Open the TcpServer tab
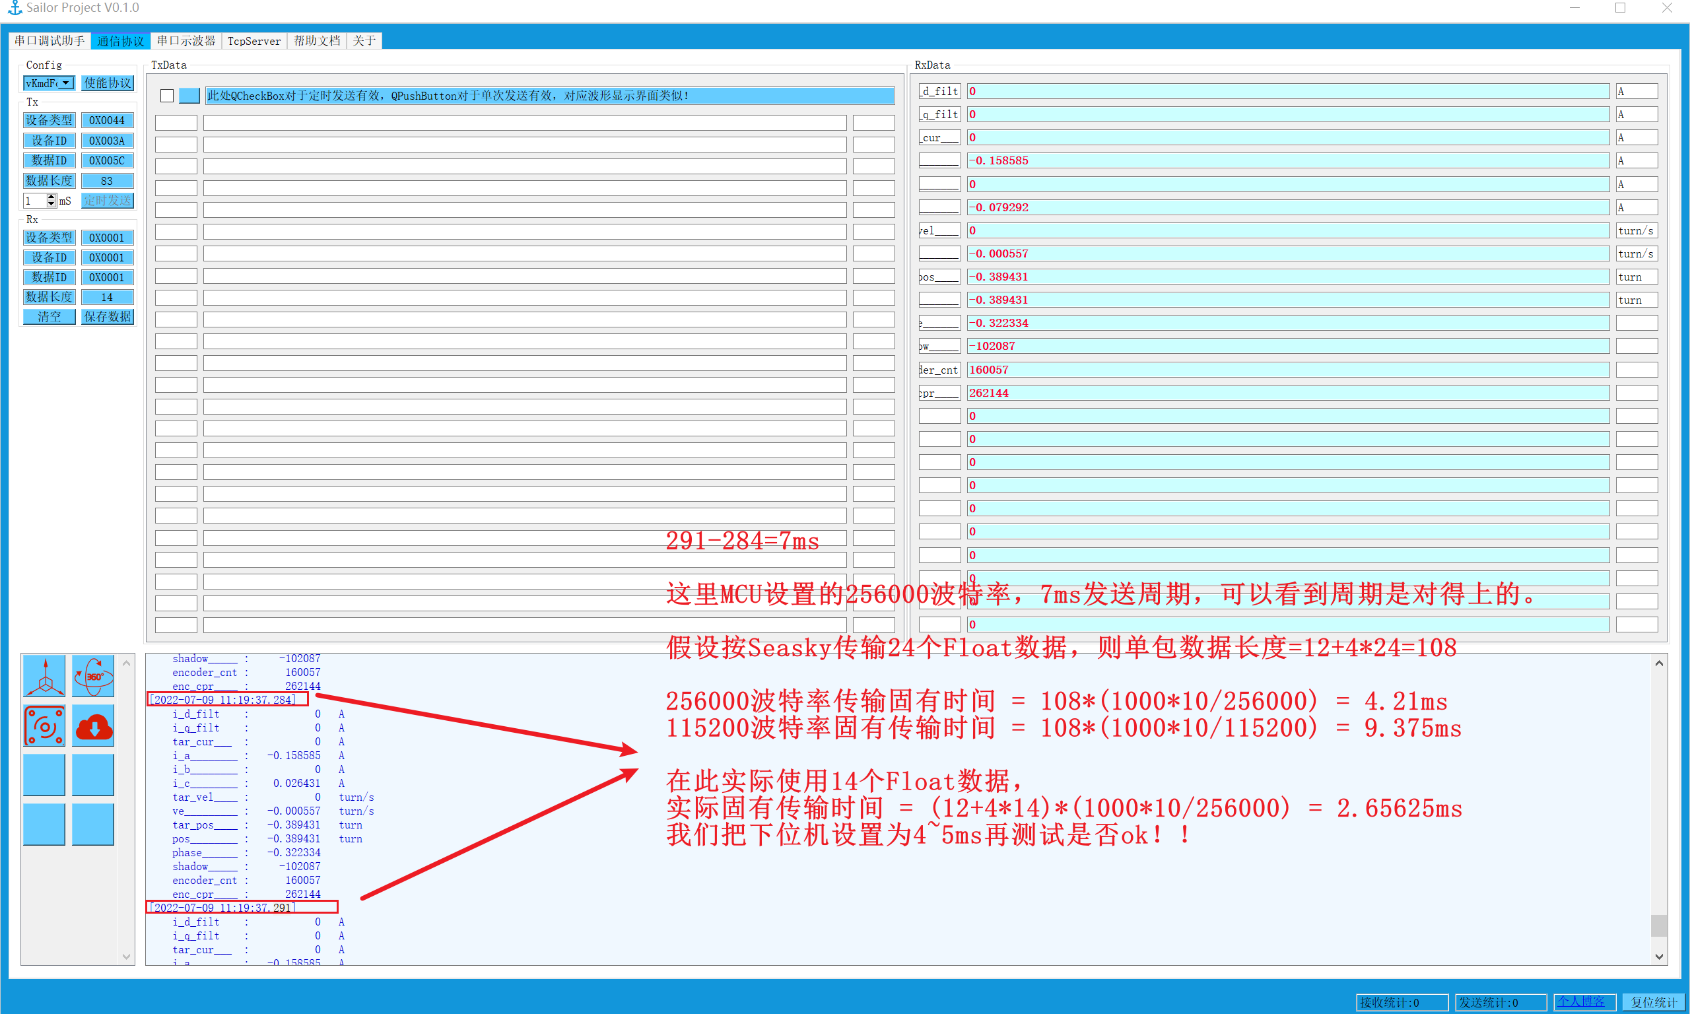The height and width of the screenshot is (1014, 1690). point(253,41)
